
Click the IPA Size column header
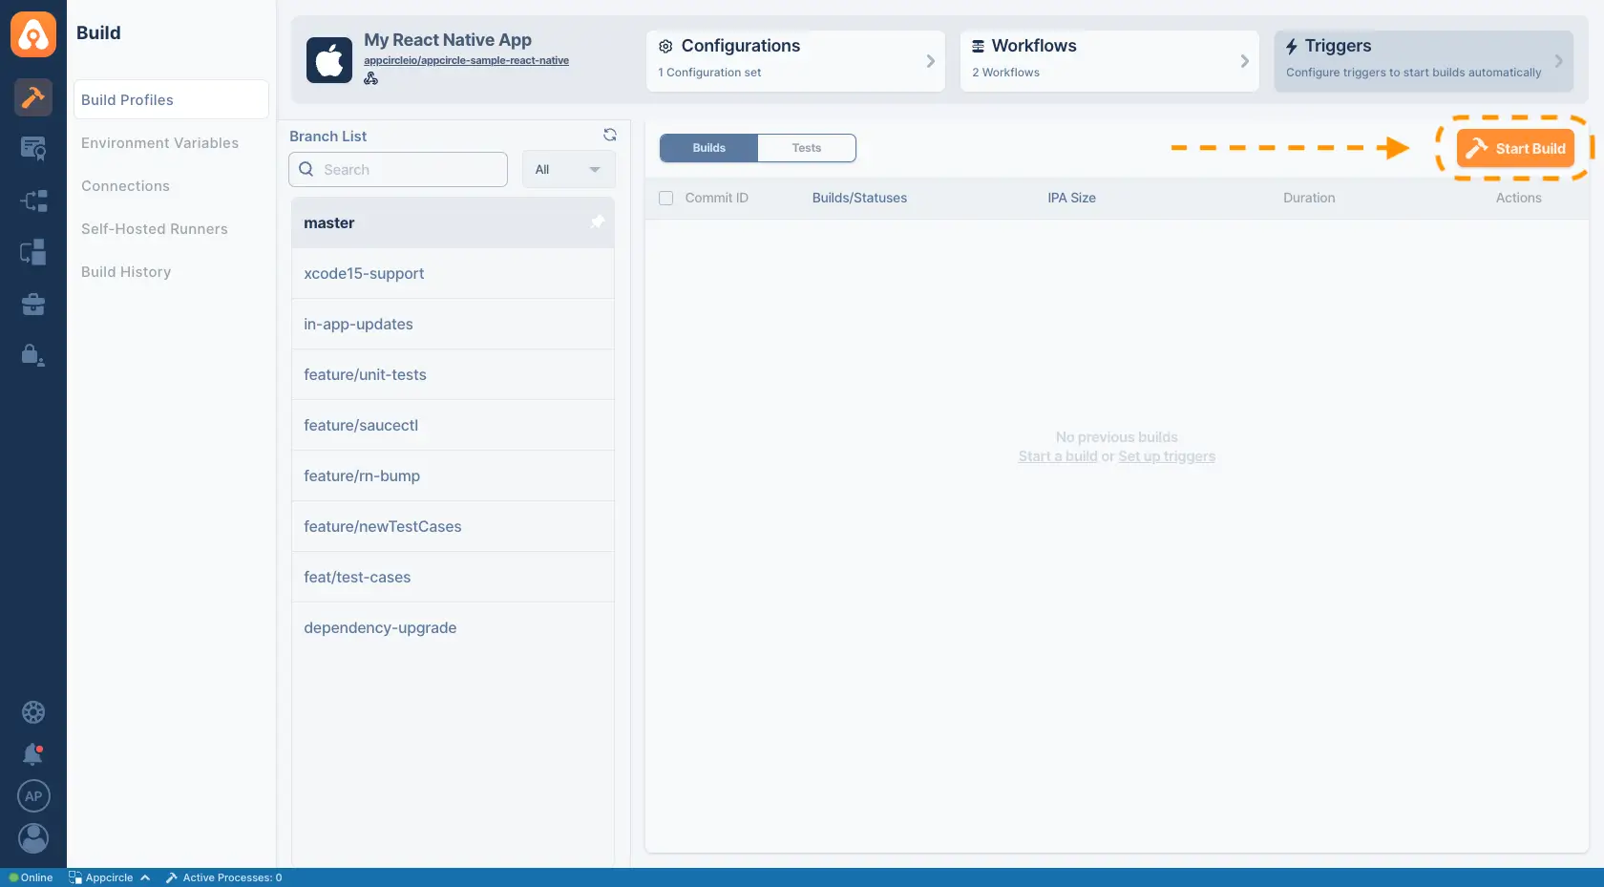point(1071,198)
